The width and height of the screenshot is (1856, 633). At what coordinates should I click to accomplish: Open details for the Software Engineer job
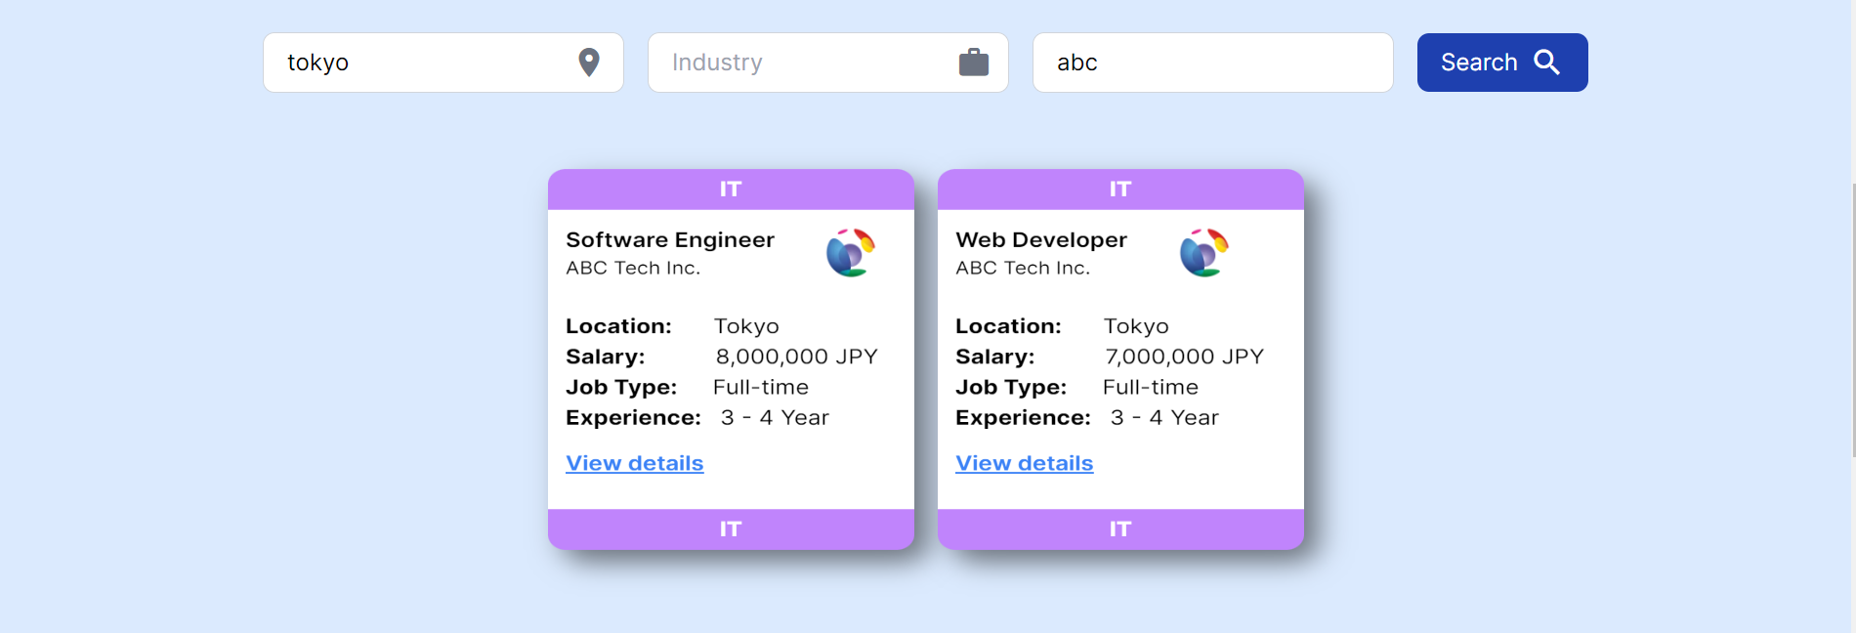[x=634, y=463]
